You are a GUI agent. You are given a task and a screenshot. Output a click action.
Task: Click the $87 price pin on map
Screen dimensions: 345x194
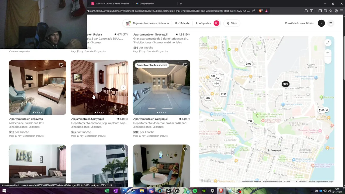213,76
